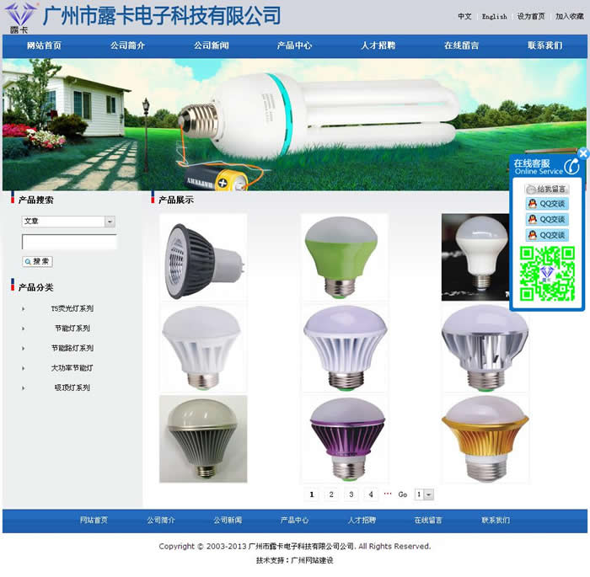The image size is (590, 577).
Task: Close the Online Service widget
Action: pos(583,153)
